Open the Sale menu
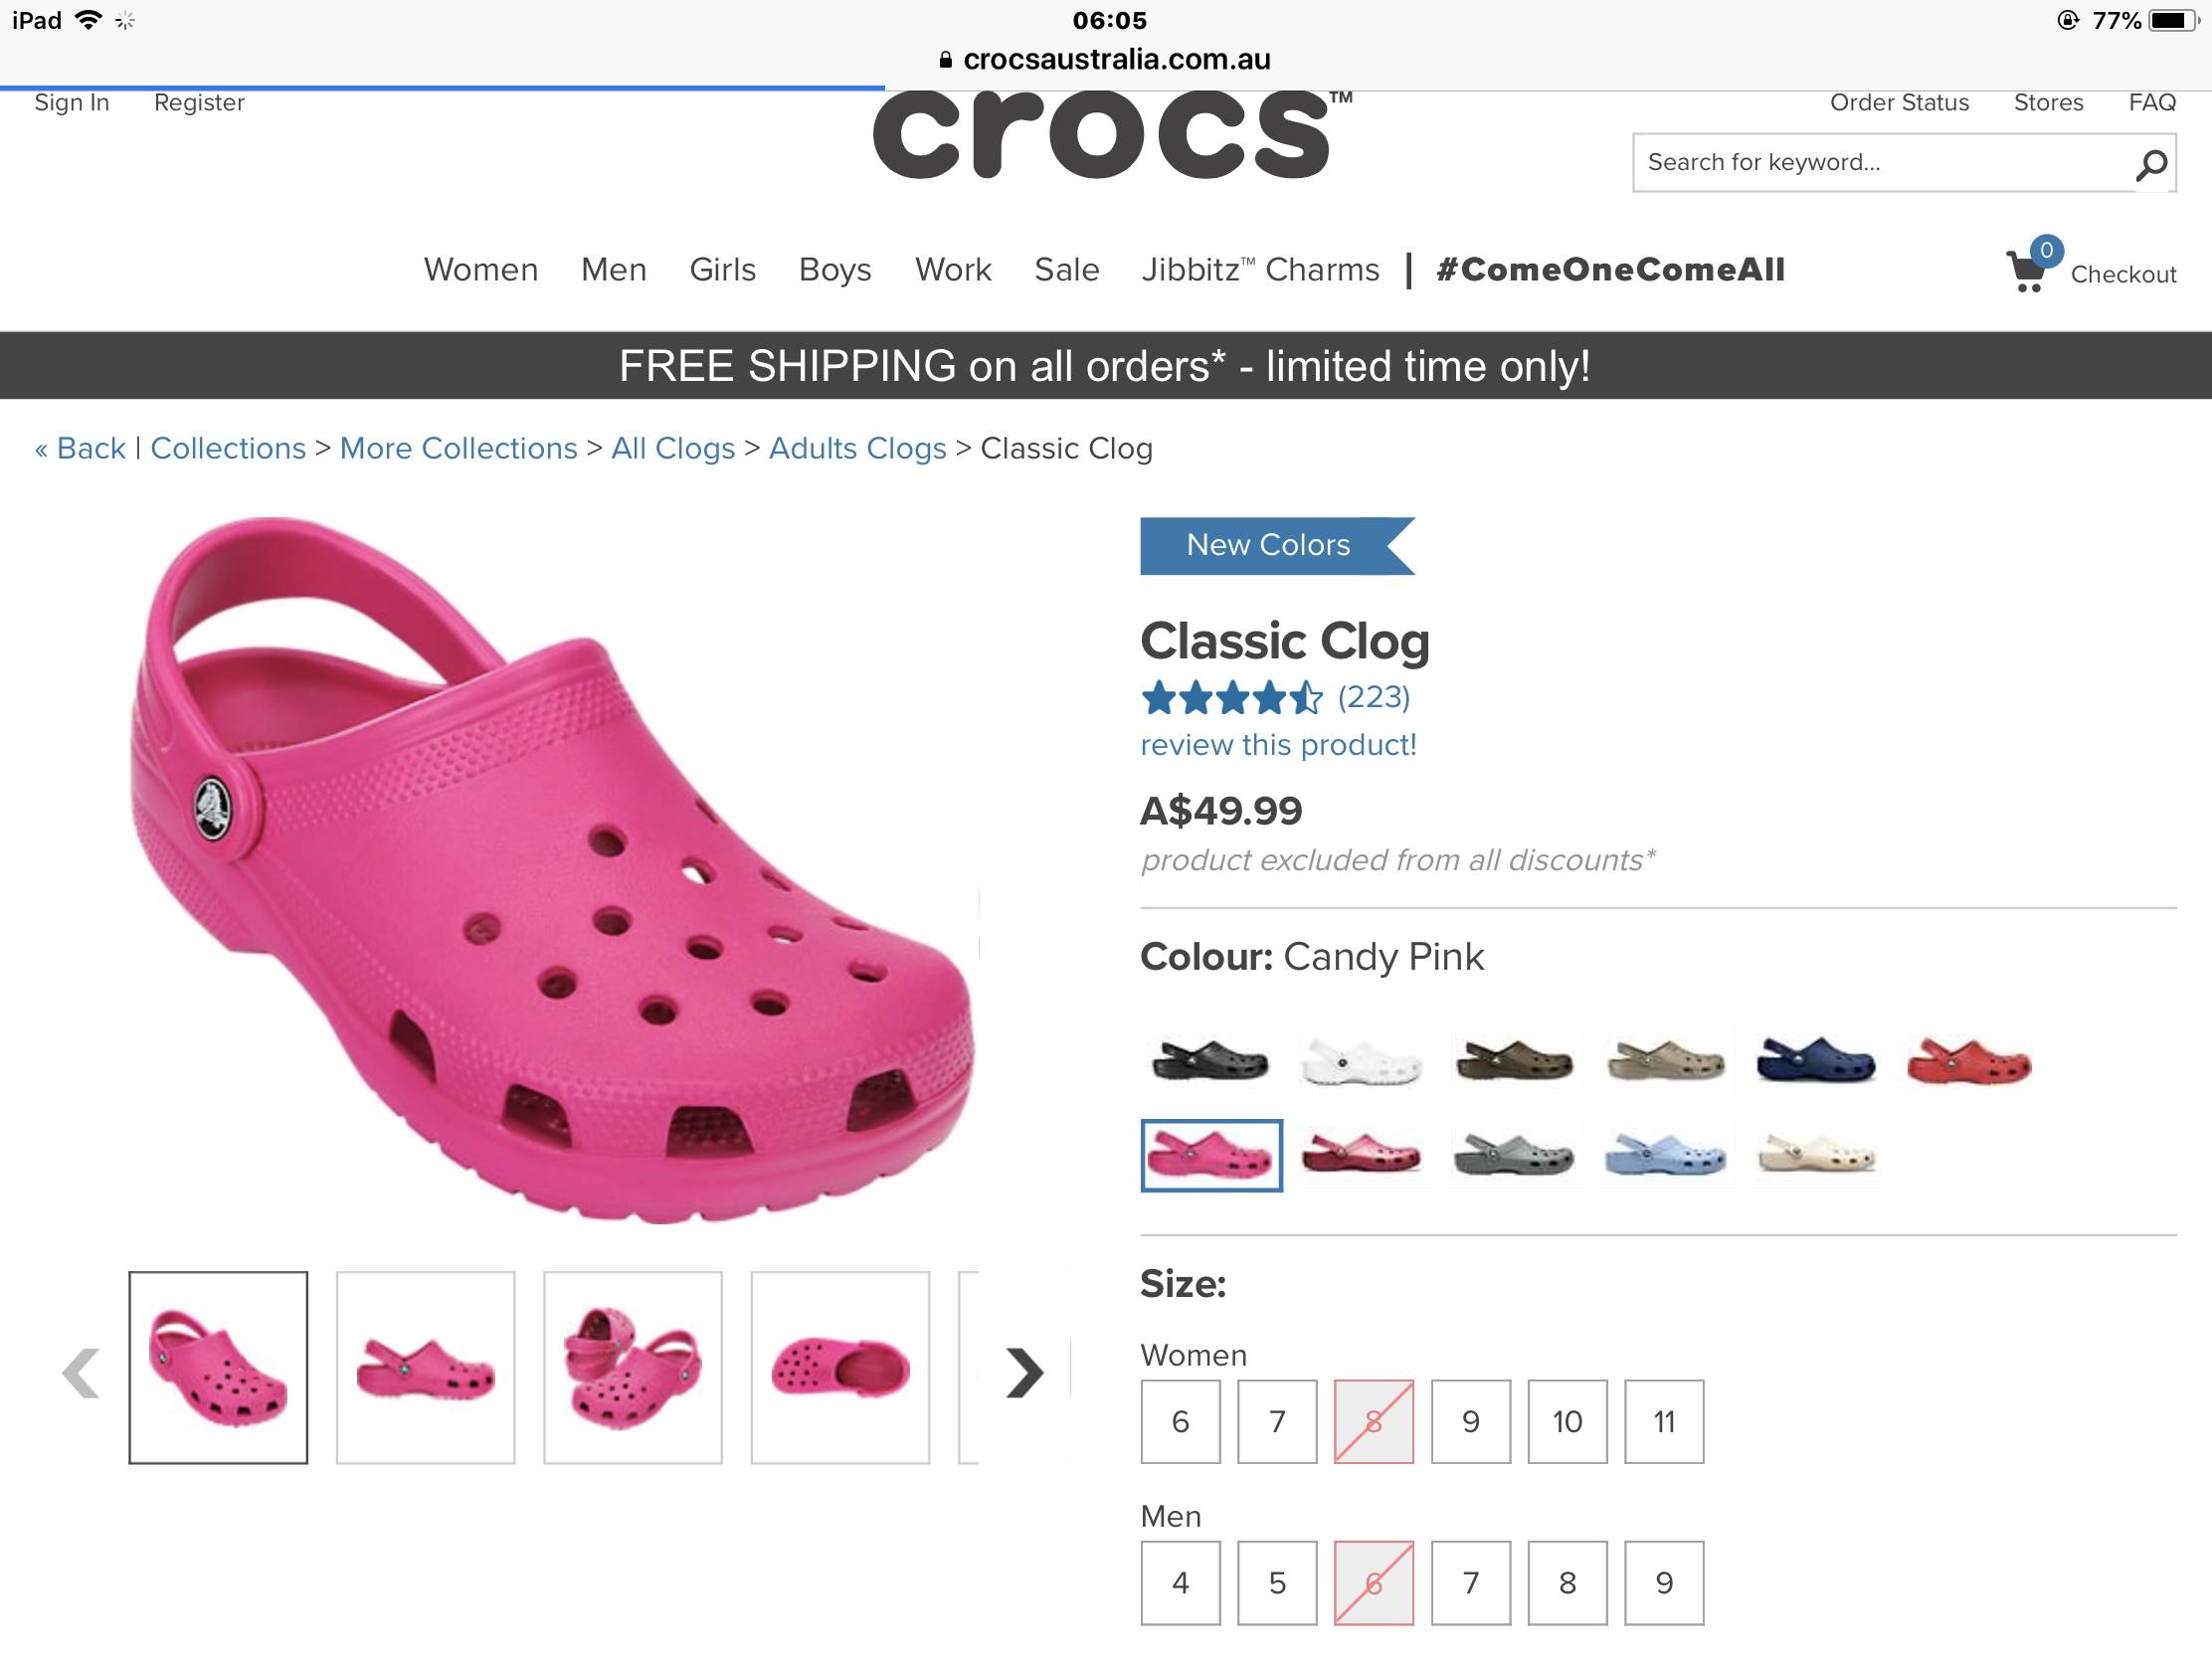Viewport: 2212px width, 1659px height. 1066,270
